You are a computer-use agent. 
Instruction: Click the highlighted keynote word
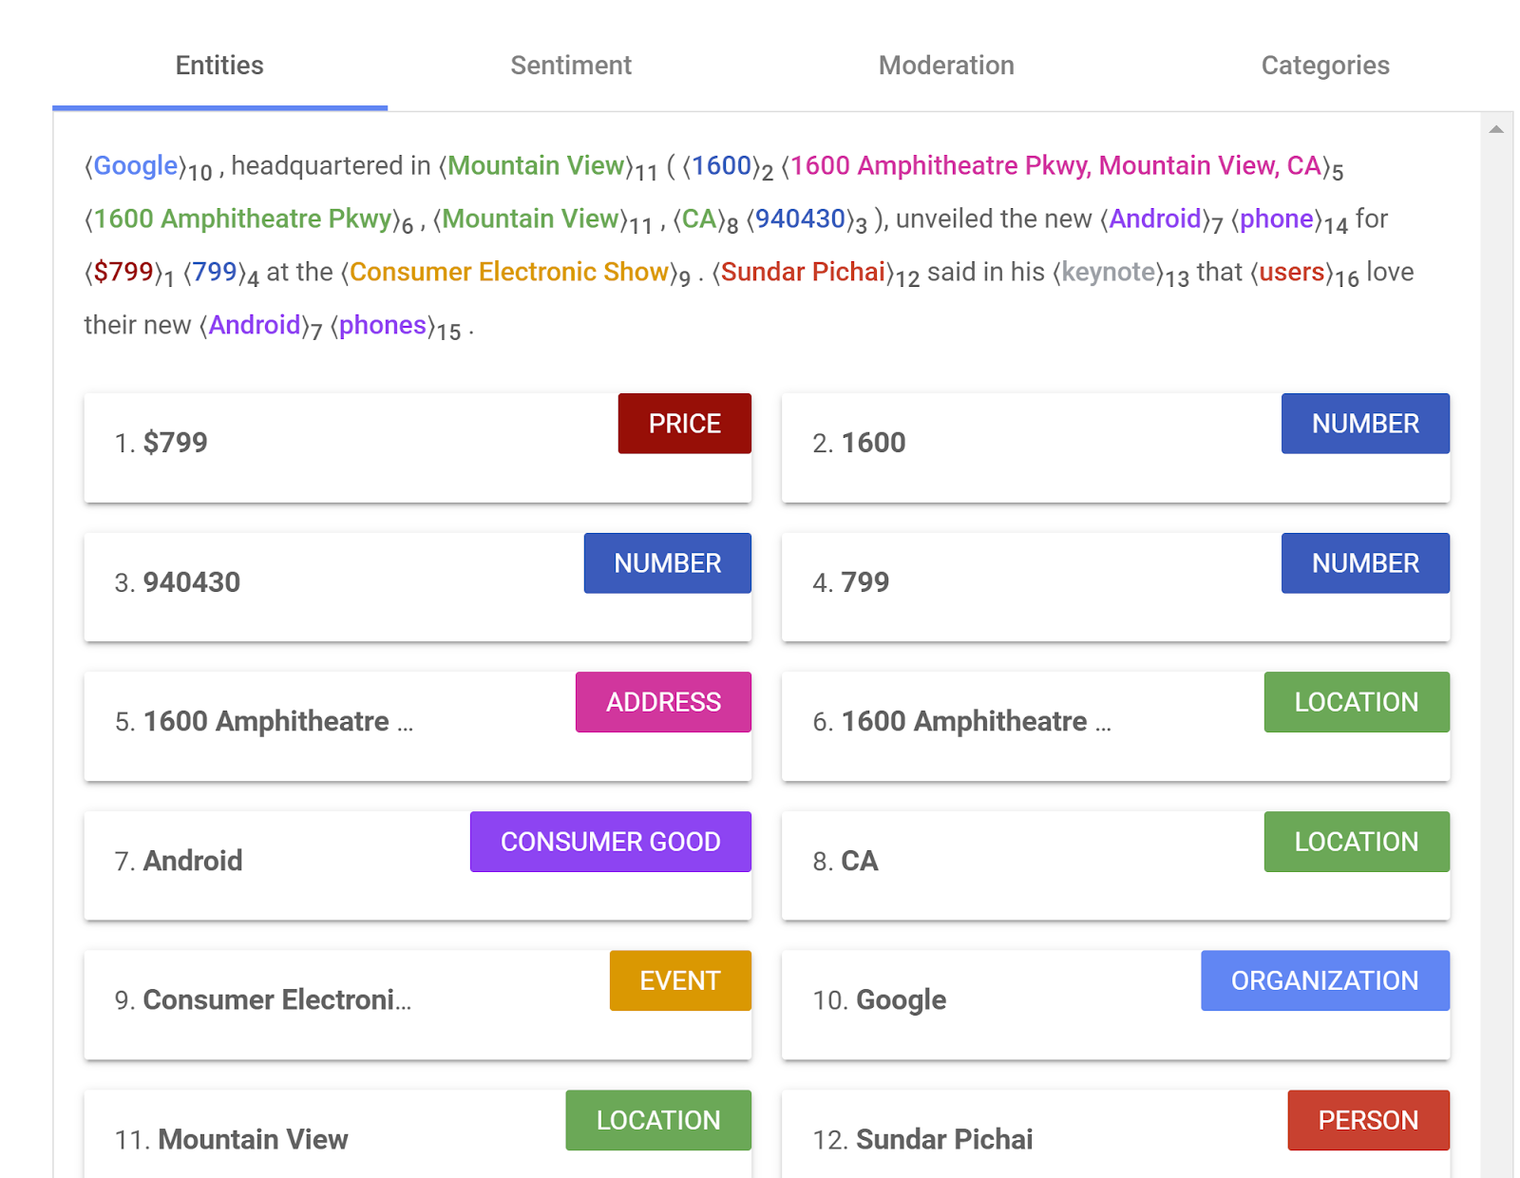point(1109,273)
